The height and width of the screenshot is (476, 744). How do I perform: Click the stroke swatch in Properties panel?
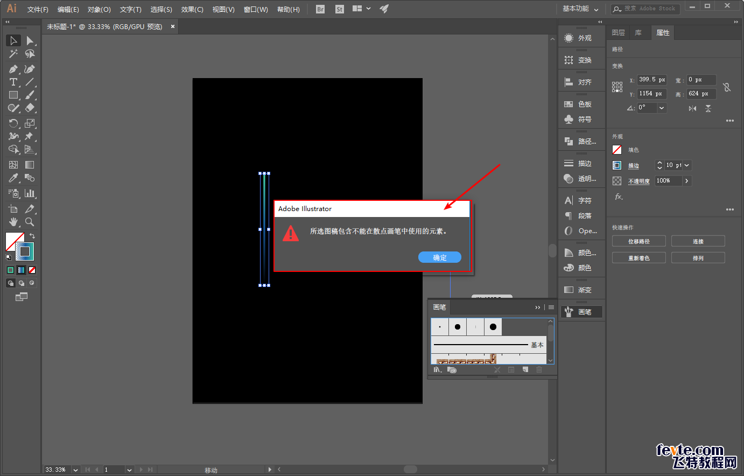(x=617, y=165)
